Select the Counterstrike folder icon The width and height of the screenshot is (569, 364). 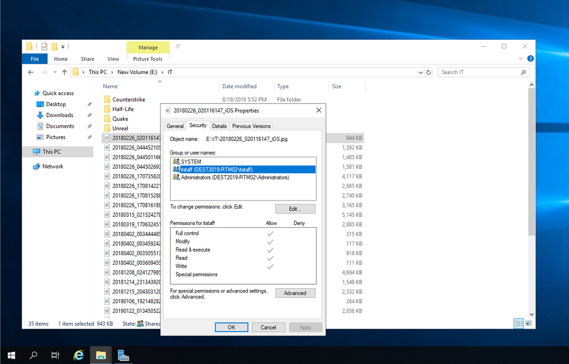pyautogui.click(x=107, y=100)
